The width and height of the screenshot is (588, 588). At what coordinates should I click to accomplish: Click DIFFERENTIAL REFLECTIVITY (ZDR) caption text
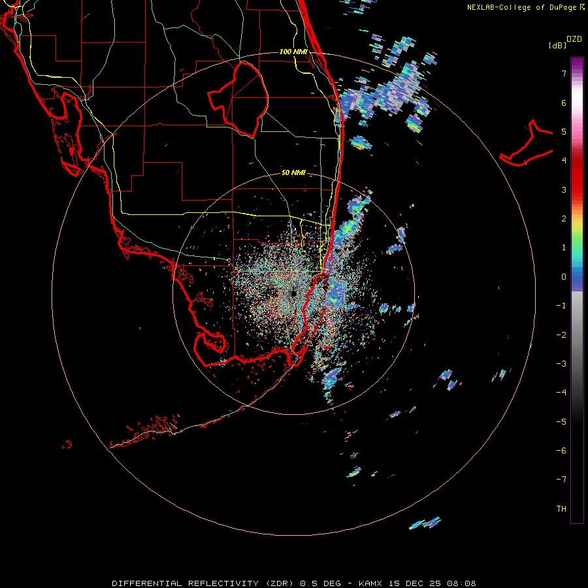point(204,583)
